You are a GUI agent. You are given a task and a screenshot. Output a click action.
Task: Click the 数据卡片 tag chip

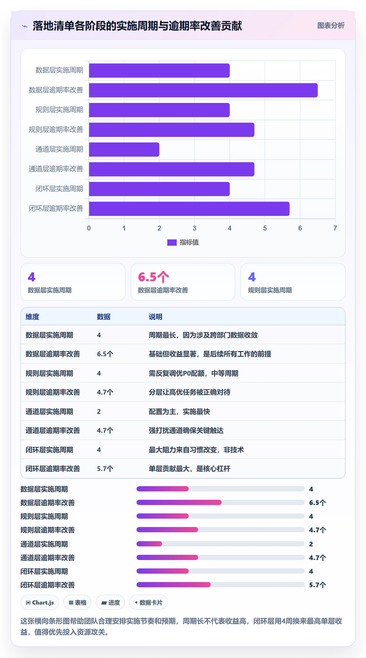click(x=148, y=602)
